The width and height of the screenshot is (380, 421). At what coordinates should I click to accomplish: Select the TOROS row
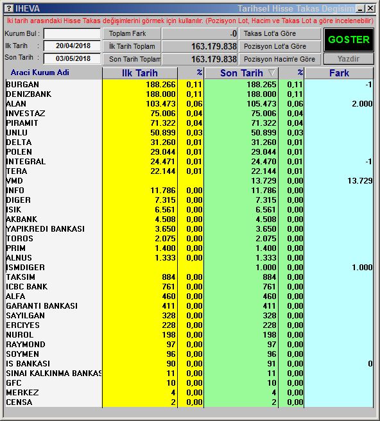[x=189, y=239]
